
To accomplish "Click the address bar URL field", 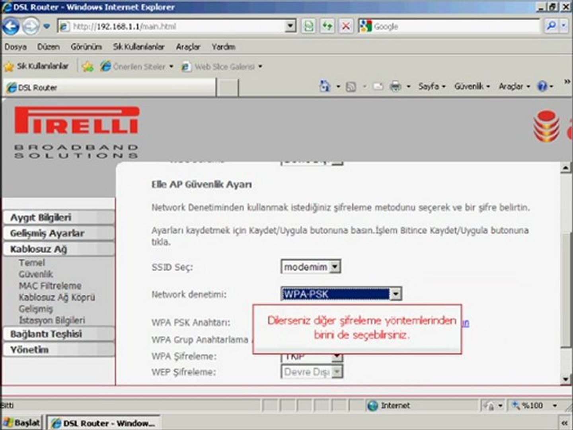I will (x=172, y=27).
